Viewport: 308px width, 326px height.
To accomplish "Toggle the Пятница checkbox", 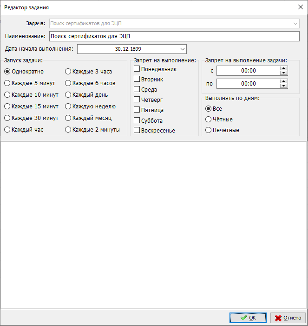I will (x=137, y=110).
